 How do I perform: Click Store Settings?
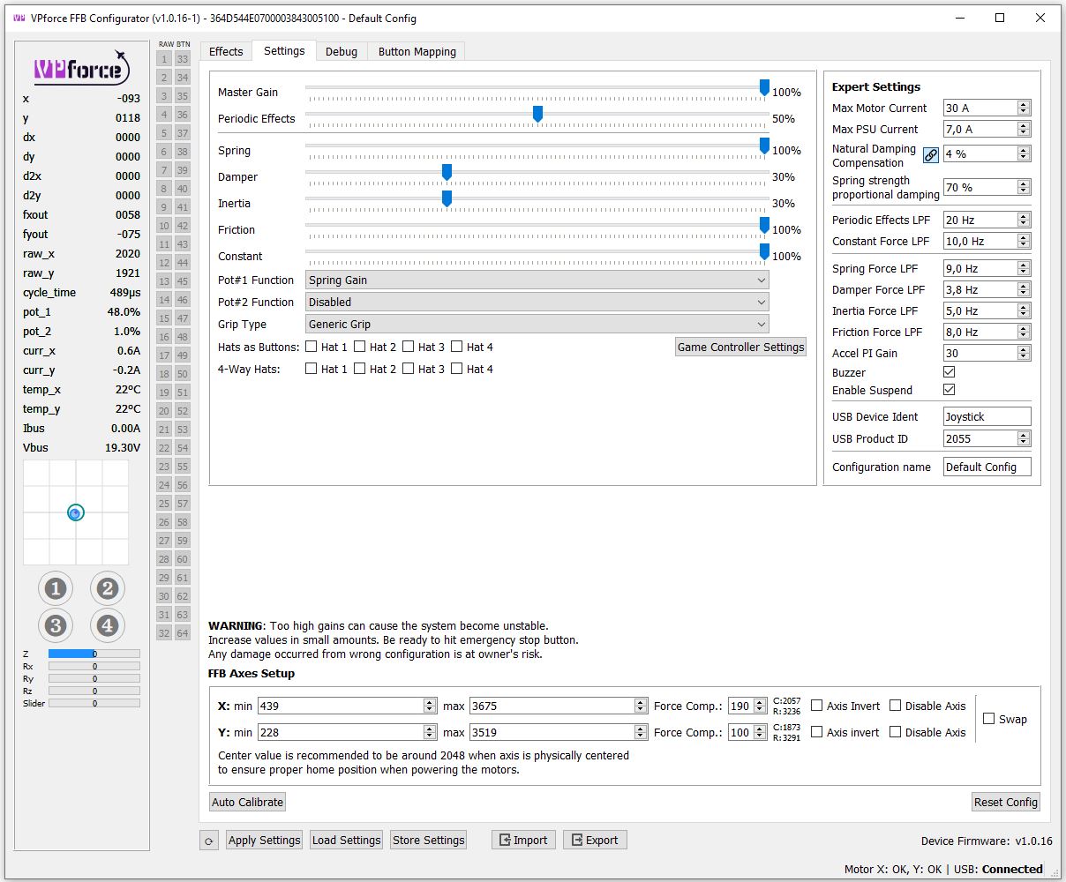click(429, 840)
